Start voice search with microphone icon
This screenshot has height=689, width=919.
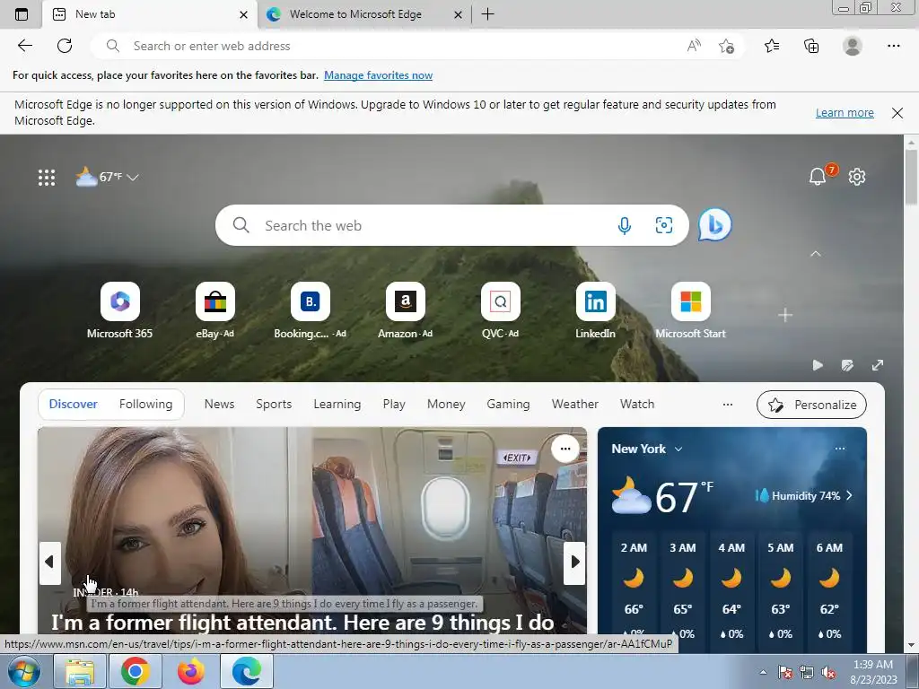coord(625,225)
